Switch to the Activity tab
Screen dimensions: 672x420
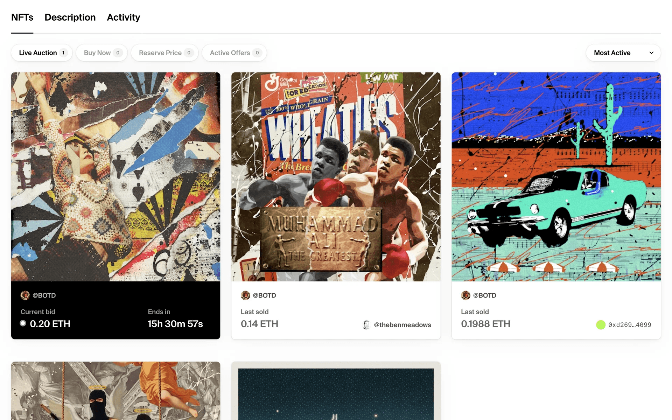tap(123, 17)
